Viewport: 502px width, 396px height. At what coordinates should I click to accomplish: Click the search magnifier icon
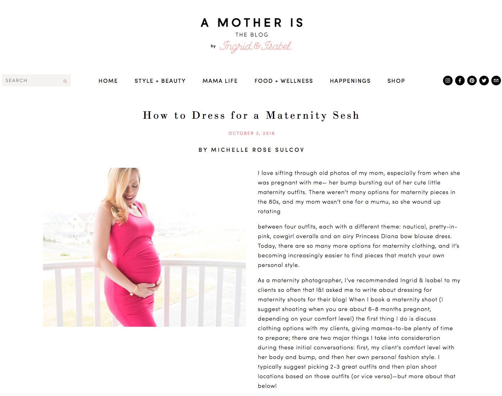65,81
